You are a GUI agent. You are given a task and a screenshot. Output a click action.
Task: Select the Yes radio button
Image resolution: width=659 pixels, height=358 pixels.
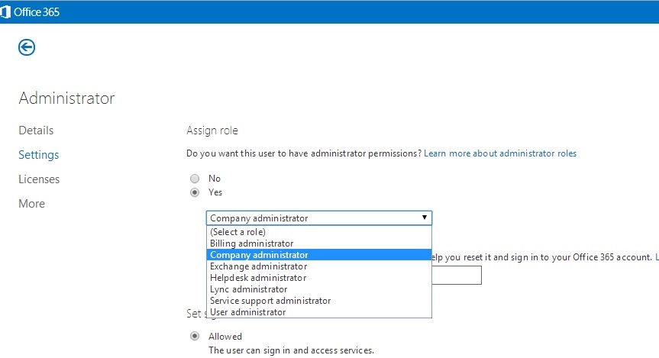(x=195, y=192)
